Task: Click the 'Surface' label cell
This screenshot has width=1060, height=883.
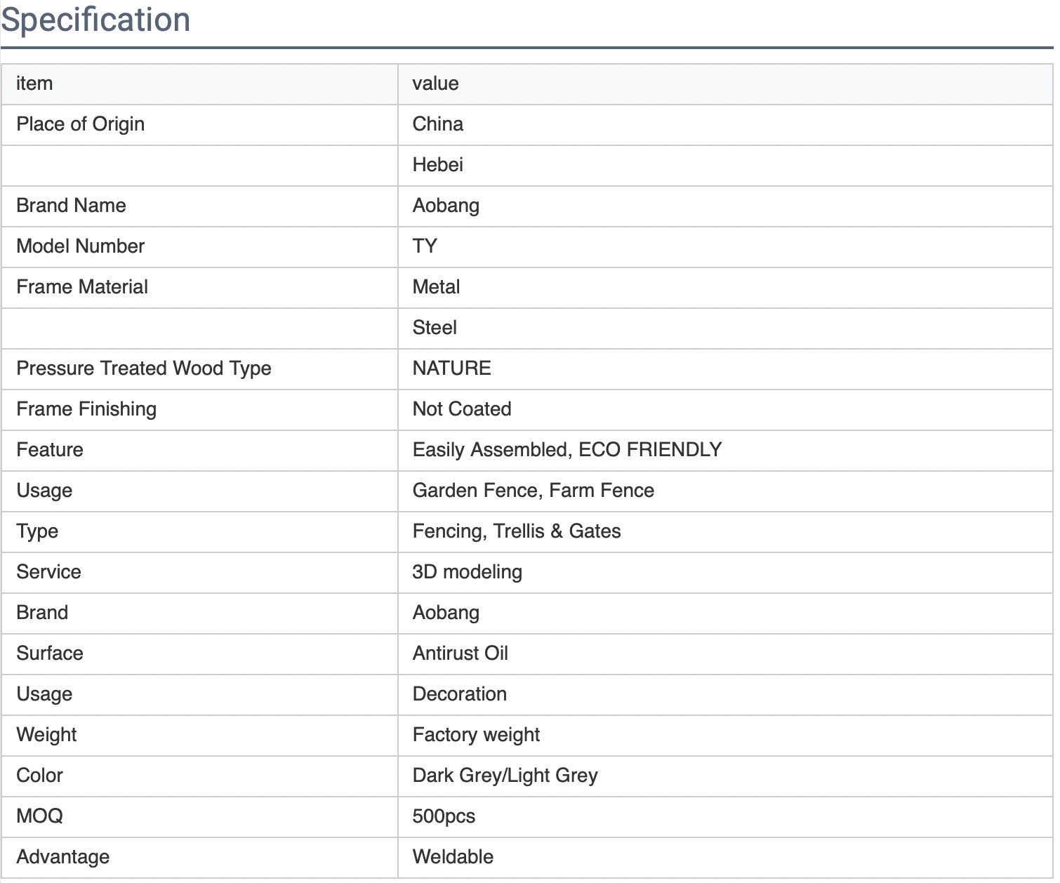Action: 199,654
